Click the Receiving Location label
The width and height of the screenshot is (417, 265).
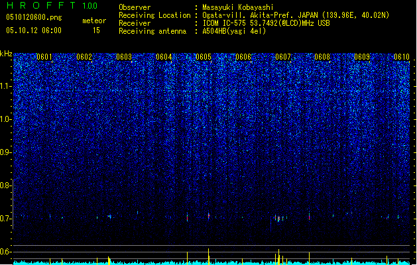coord(154,15)
